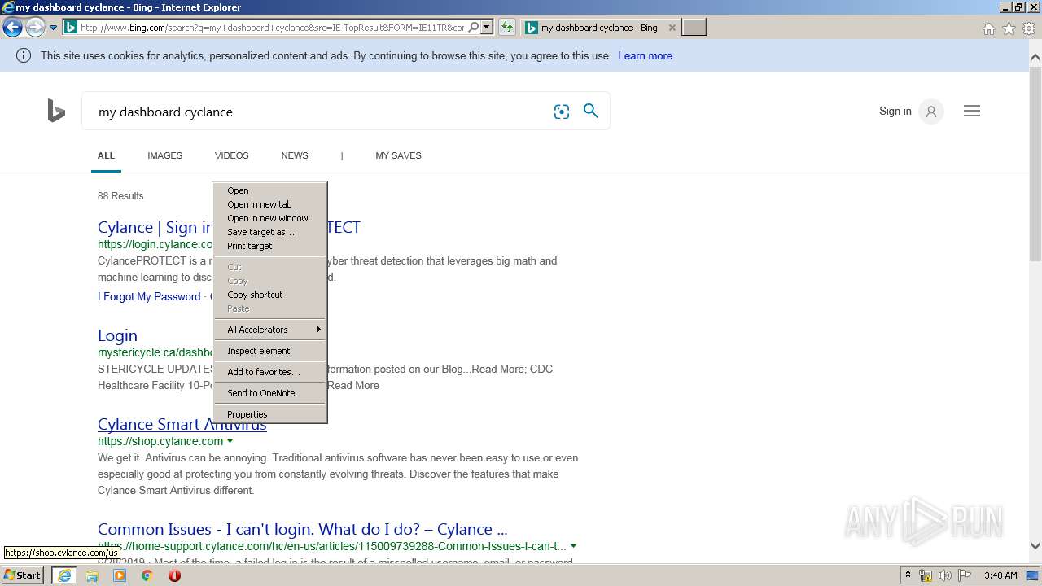Screen dimensions: 1042x586
Task: Show hidden tray icons arrow
Action: (908, 575)
